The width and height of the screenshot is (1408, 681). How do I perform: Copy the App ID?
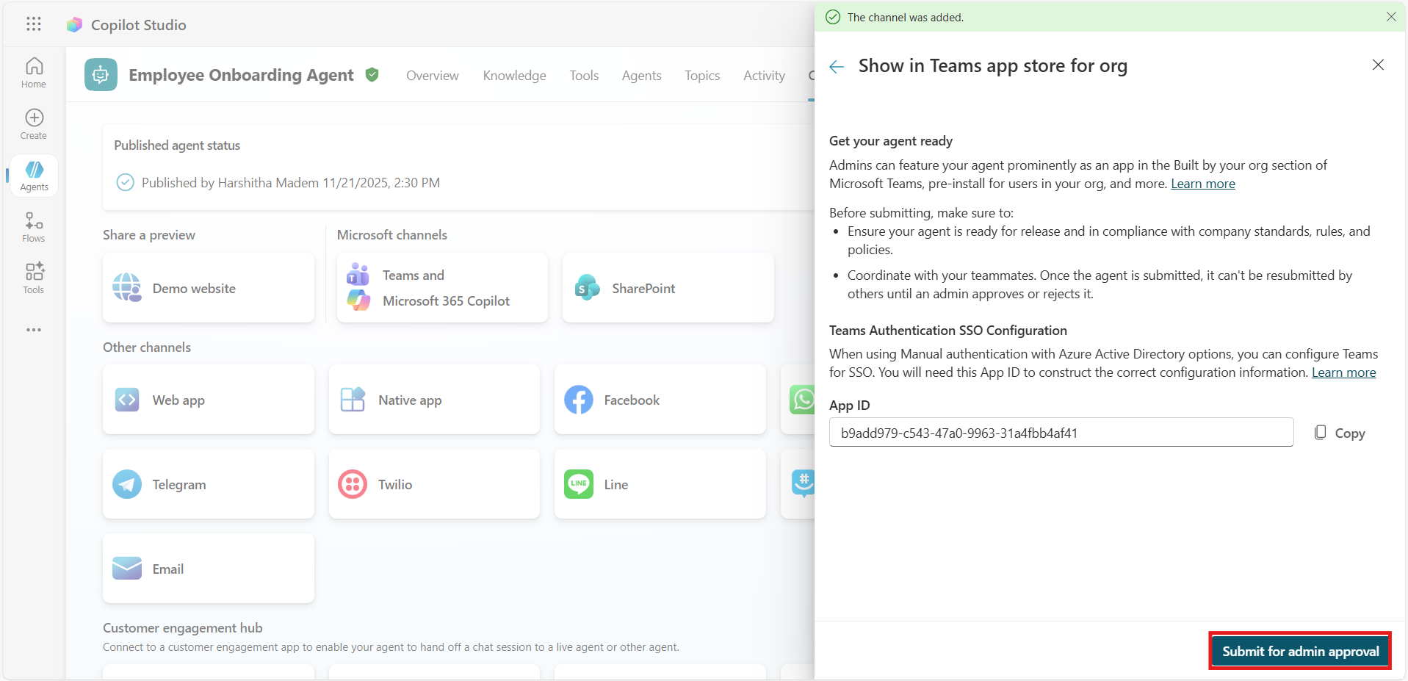(1340, 433)
